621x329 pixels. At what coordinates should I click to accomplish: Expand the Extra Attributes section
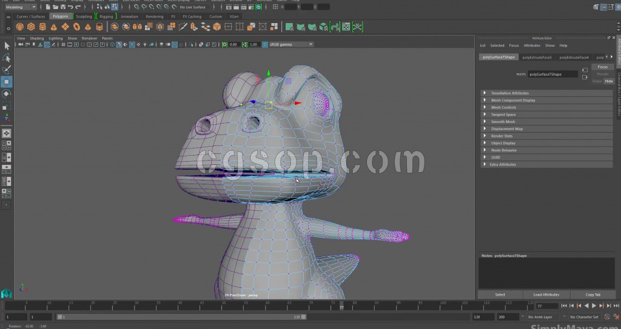546,164
